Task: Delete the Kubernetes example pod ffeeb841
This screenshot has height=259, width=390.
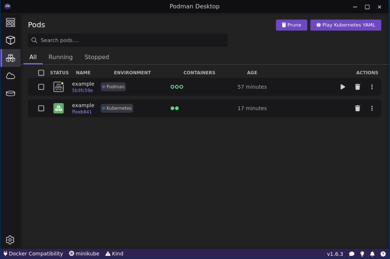Action: 357,108
